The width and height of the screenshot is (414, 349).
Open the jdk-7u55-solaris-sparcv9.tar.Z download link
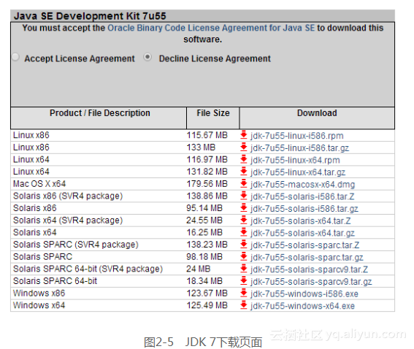pyautogui.click(x=309, y=269)
